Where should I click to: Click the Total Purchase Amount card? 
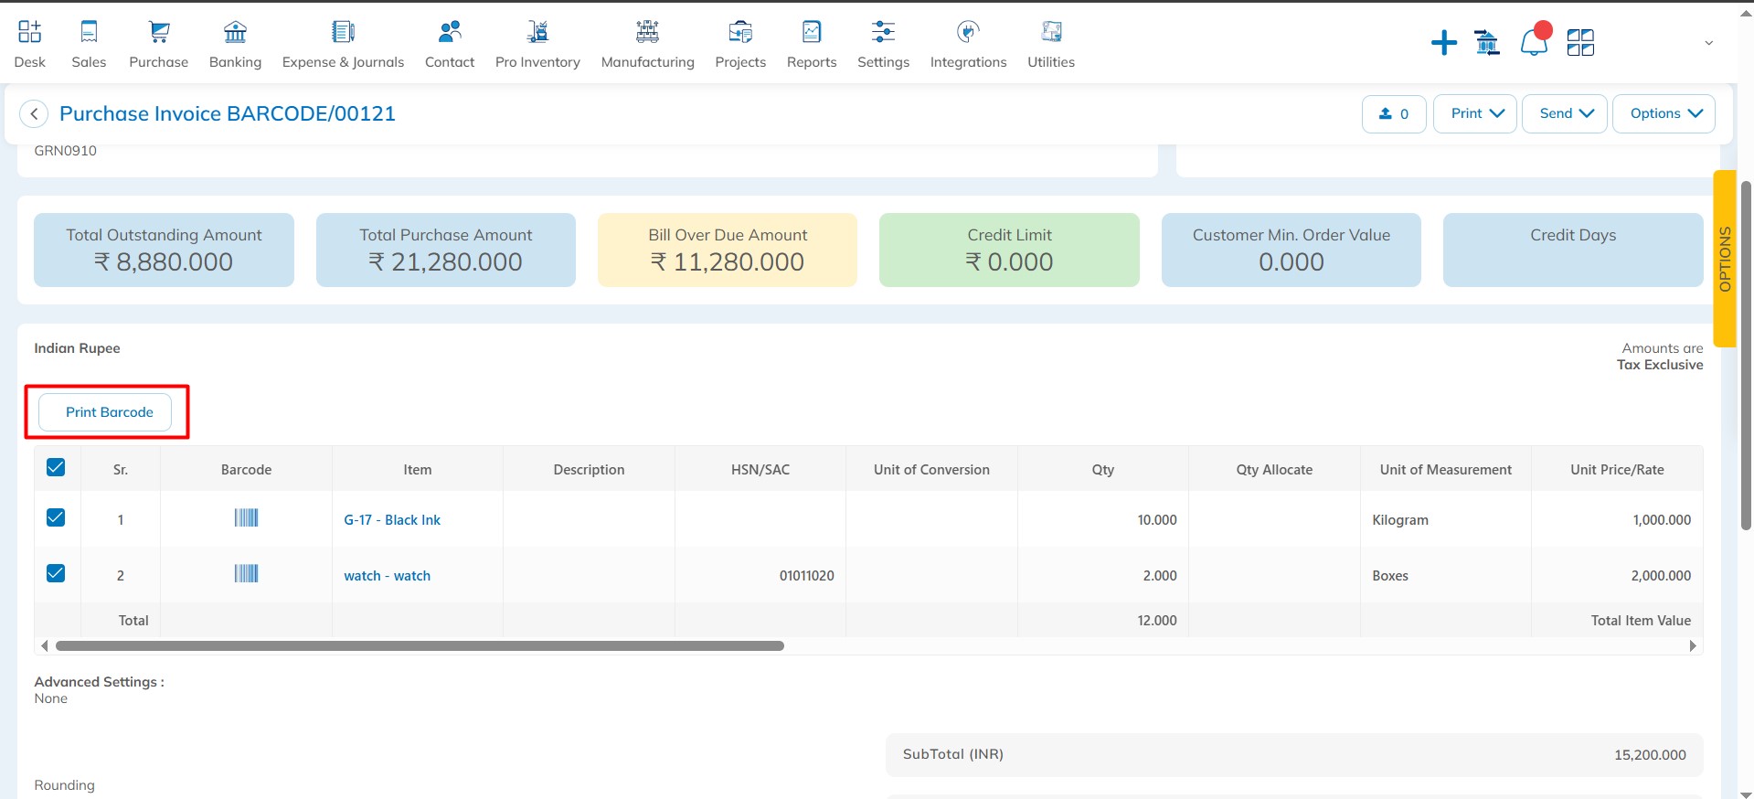click(x=446, y=250)
